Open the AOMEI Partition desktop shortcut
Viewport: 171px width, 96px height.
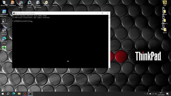(x=21, y=4)
